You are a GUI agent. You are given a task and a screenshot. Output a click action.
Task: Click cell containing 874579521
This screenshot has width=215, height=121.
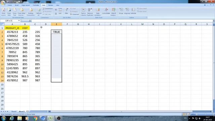click(x=12, y=44)
